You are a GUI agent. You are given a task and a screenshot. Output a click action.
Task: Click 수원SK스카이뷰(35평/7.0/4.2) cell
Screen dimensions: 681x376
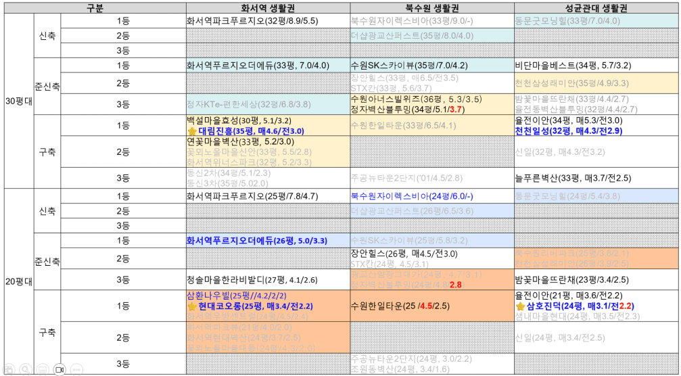(432, 66)
